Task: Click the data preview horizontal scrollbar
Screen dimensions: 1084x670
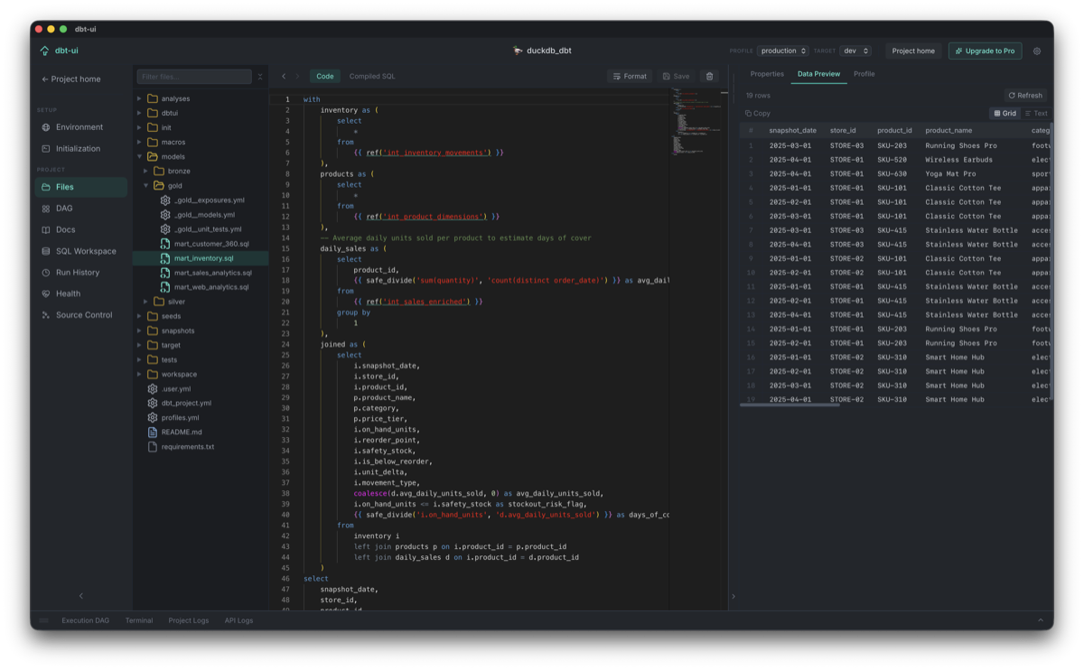Action: [x=790, y=405]
